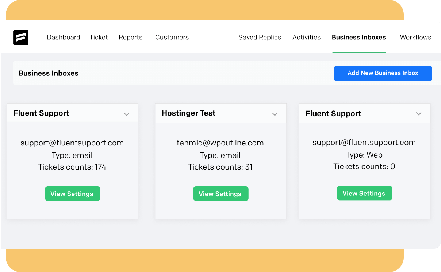Open the Dashboard menu item
This screenshot has height=272, width=441.
point(64,37)
